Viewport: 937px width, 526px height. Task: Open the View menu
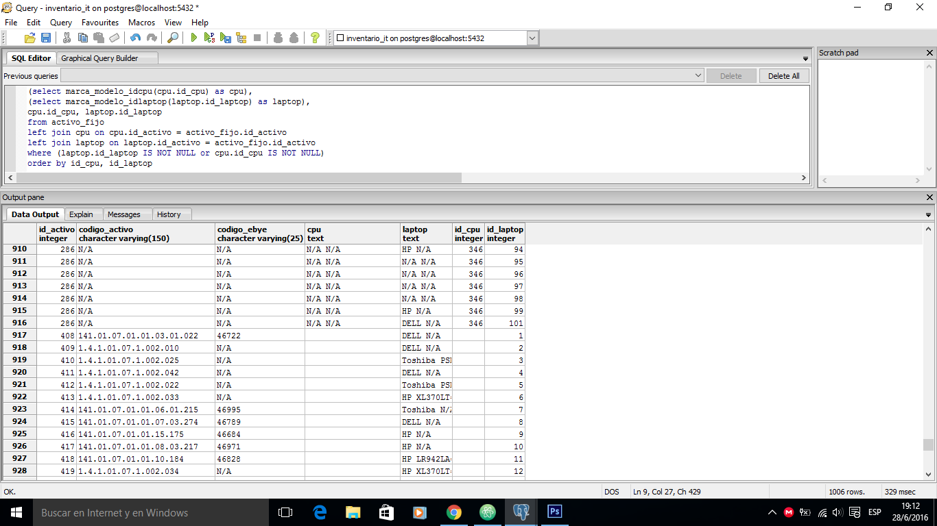pos(174,23)
